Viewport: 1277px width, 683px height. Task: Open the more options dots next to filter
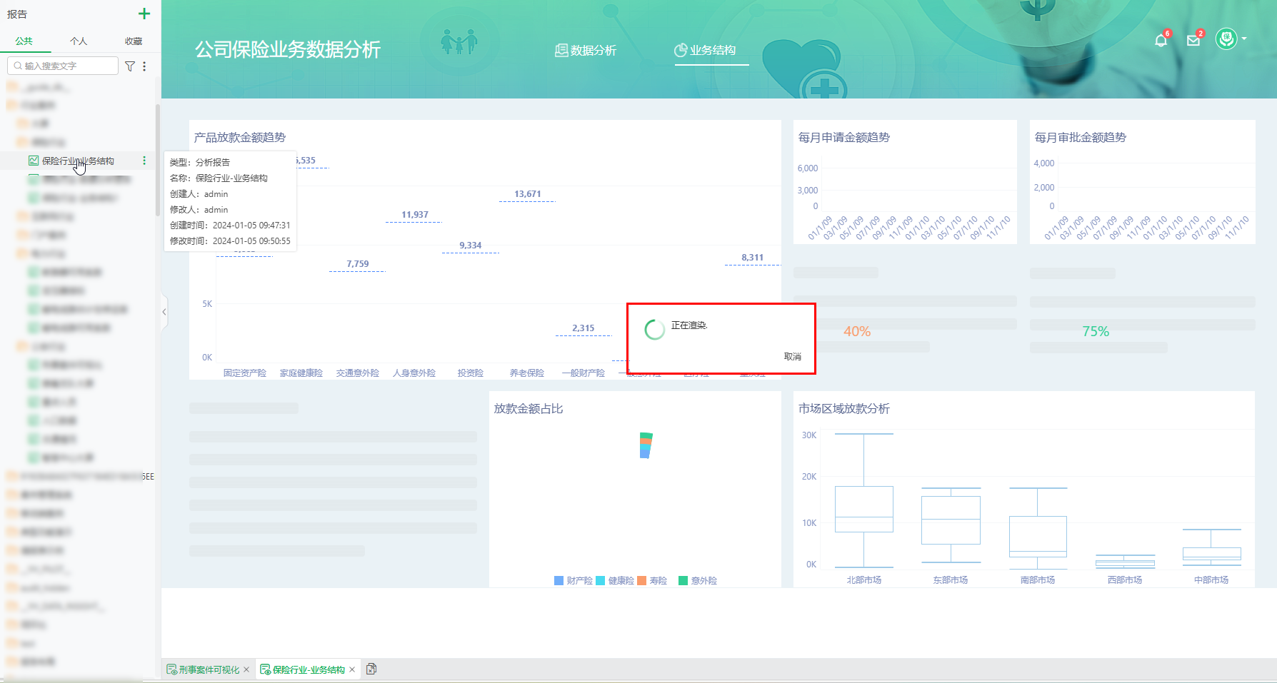[x=144, y=66]
